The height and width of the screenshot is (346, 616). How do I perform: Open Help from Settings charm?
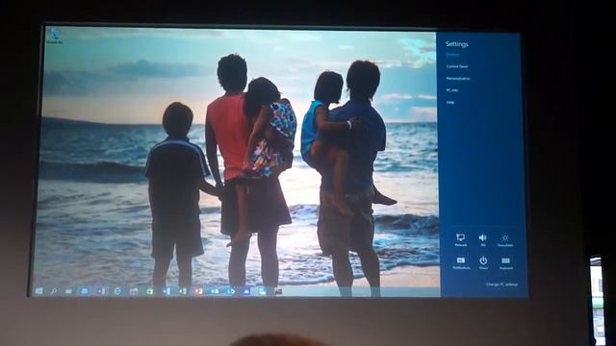tap(450, 102)
